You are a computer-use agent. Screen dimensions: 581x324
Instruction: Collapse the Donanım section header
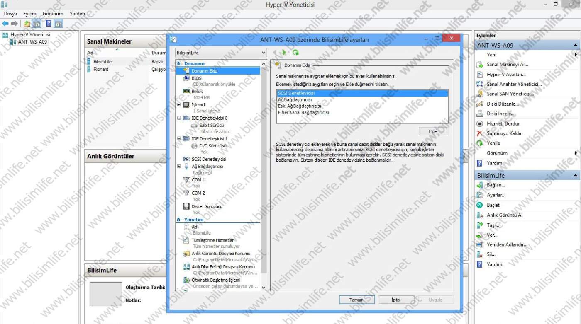coord(179,64)
